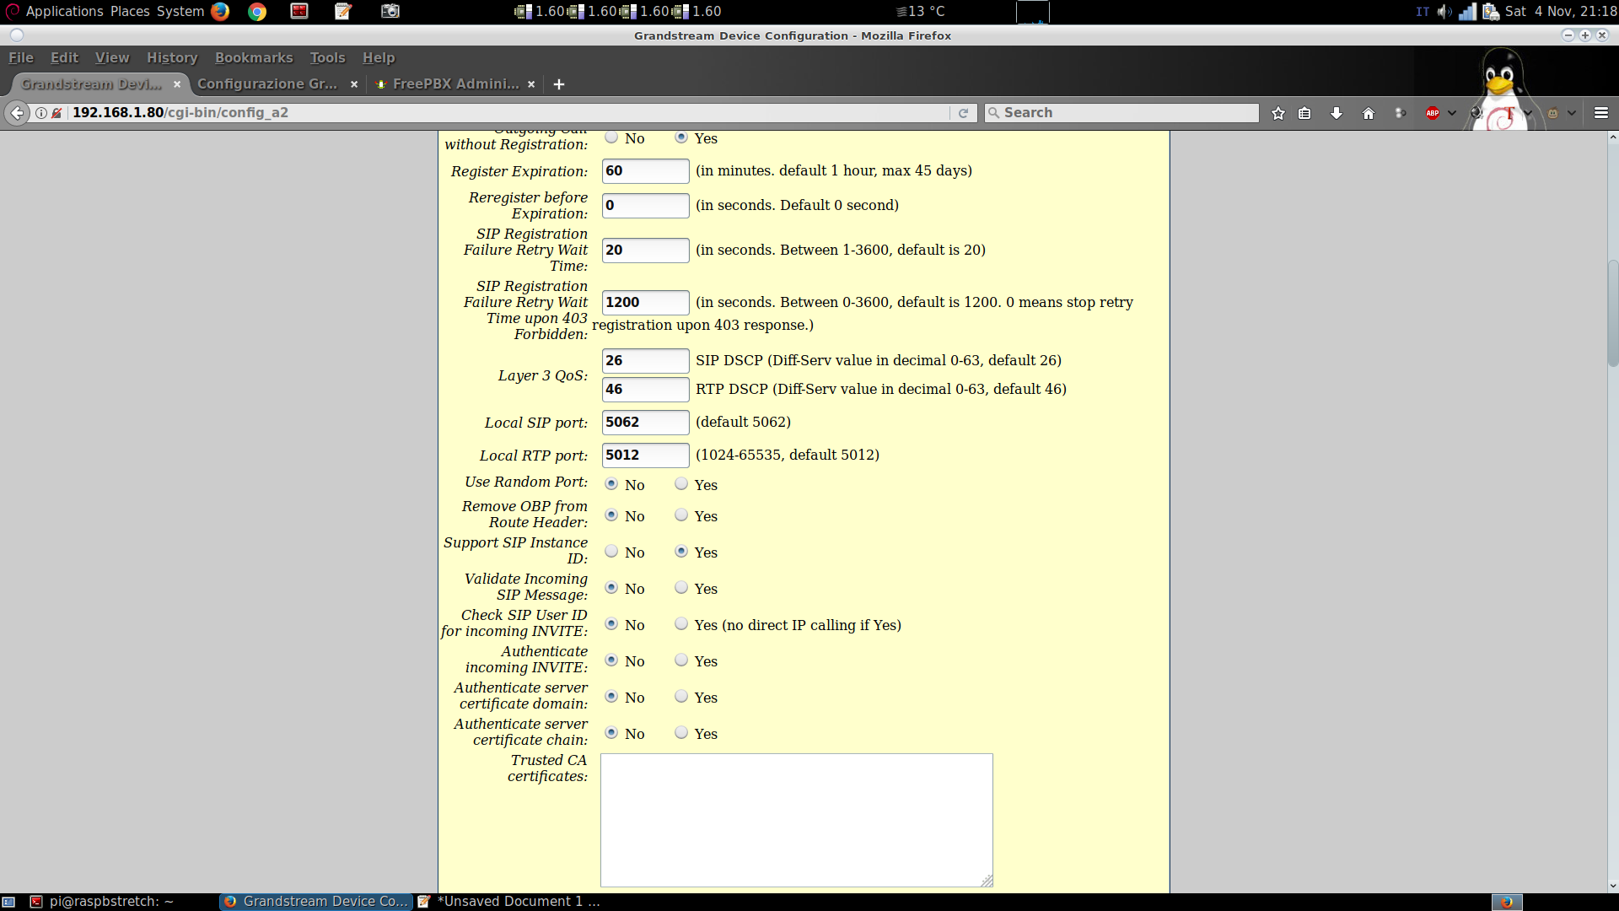
Task: Click the reload page button
Action: pos(963,113)
